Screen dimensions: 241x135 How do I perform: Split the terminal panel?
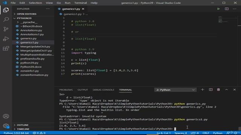click(210, 90)
